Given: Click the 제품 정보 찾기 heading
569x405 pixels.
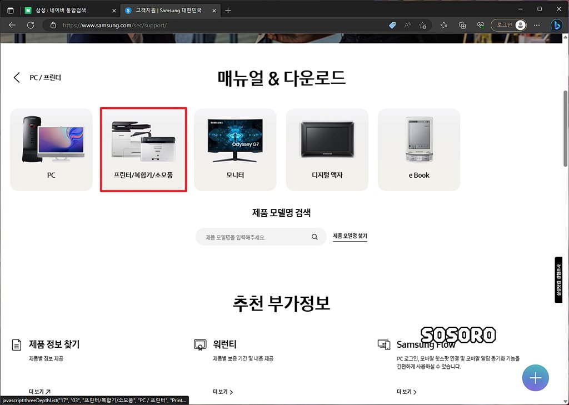Looking at the screenshot, I should [54, 344].
